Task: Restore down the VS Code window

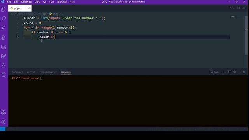Action: (237, 2)
